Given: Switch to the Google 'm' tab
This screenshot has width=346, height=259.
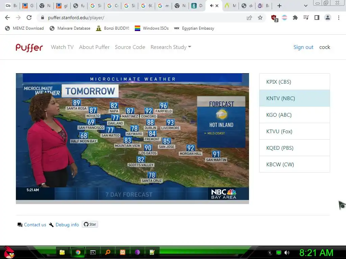Looking at the screenshot, I should 164,6.
